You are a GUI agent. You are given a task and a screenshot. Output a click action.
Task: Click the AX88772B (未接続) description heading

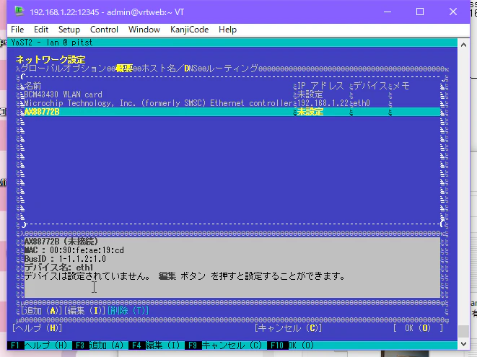[x=61, y=242]
